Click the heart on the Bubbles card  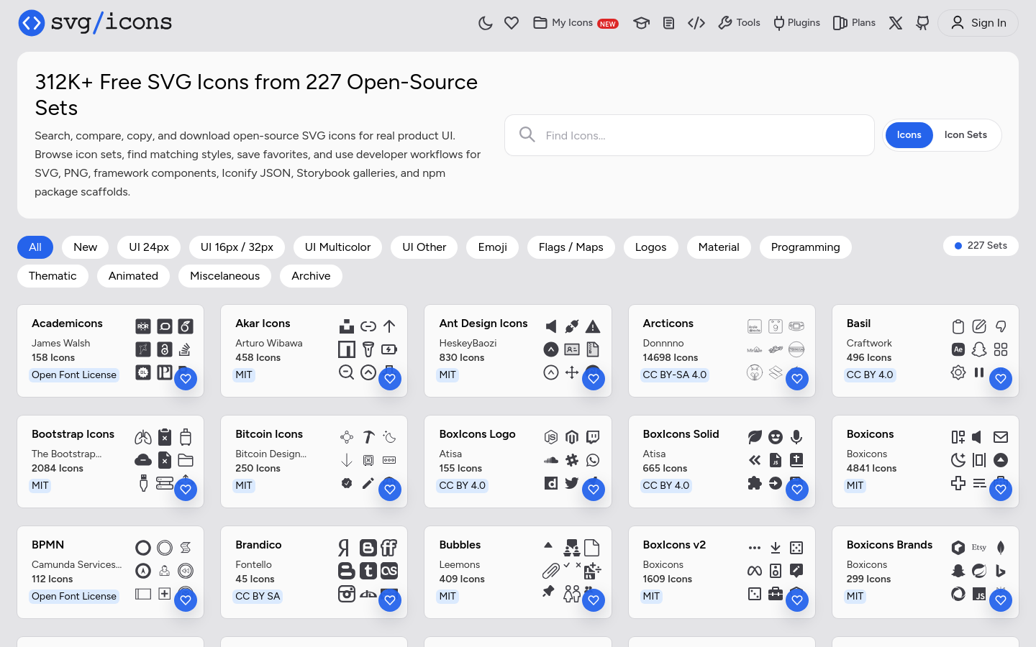click(x=594, y=600)
